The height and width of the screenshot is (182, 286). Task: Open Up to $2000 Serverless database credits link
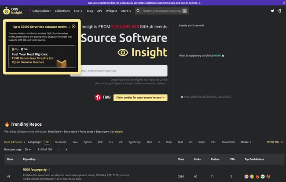[42, 27]
